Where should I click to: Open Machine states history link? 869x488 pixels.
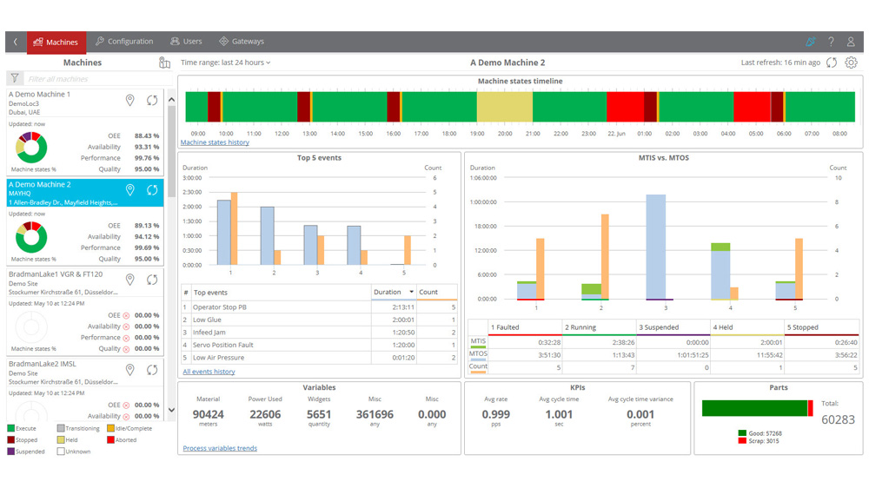tap(215, 142)
